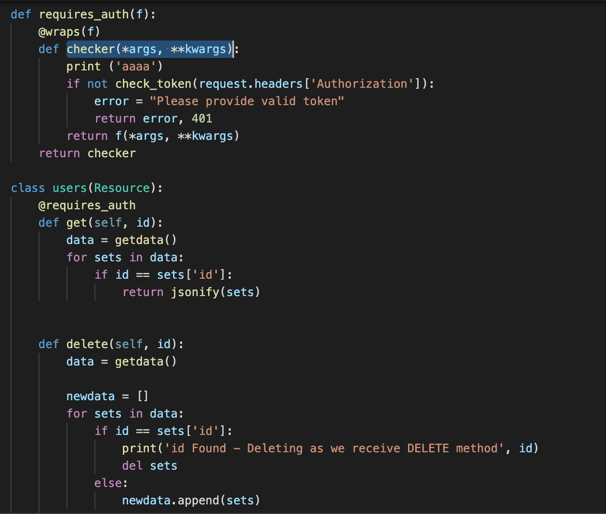Click the 'request.headers' expression
This screenshot has width=606, height=514.
[x=250, y=84]
